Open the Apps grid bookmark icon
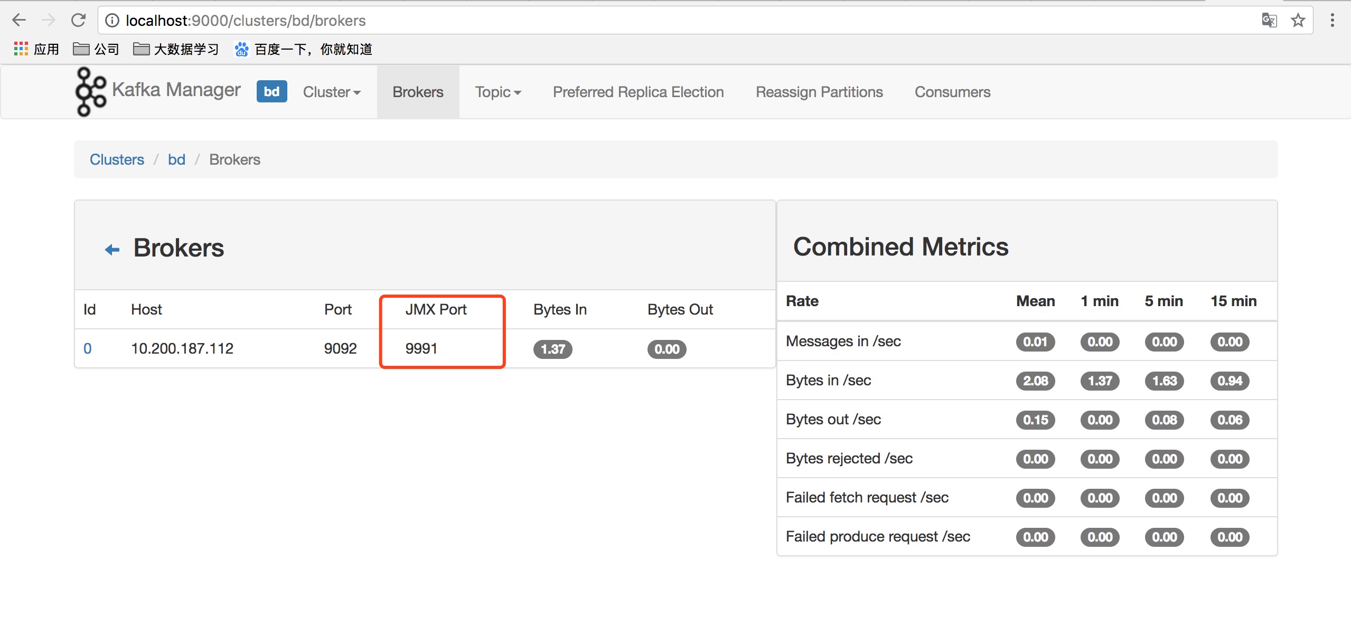This screenshot has height=626, width=1351. tap(21, 49)
